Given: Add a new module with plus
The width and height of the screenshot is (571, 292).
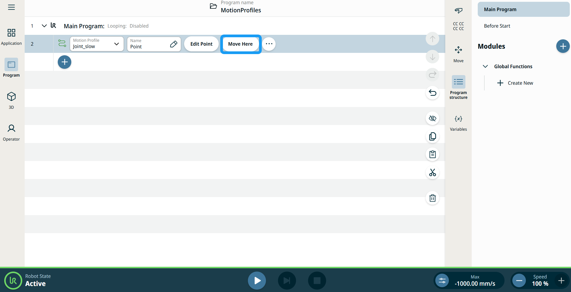Looking at the screenshot, I should (x=563, y=46).
